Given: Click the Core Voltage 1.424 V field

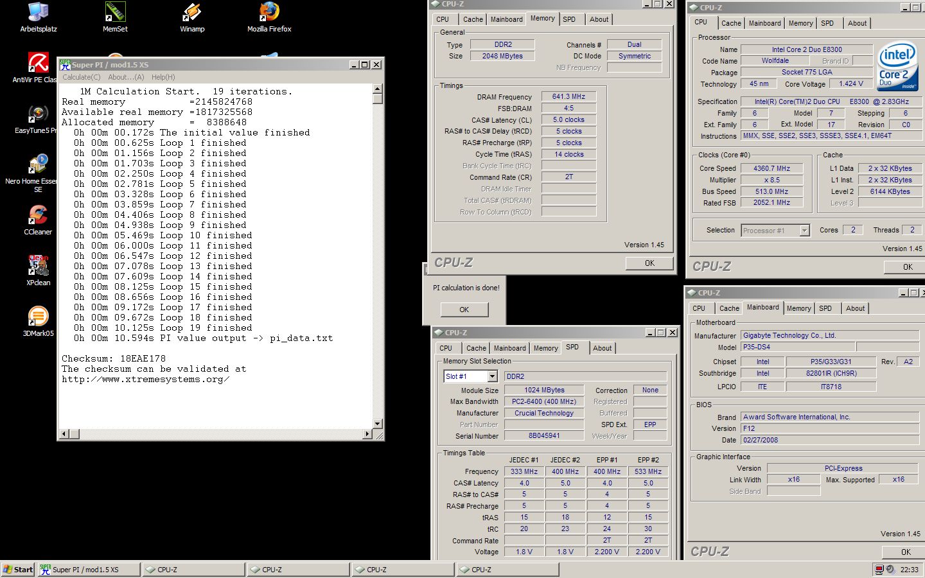Looking at the screenshot, I should click(851, 83).
